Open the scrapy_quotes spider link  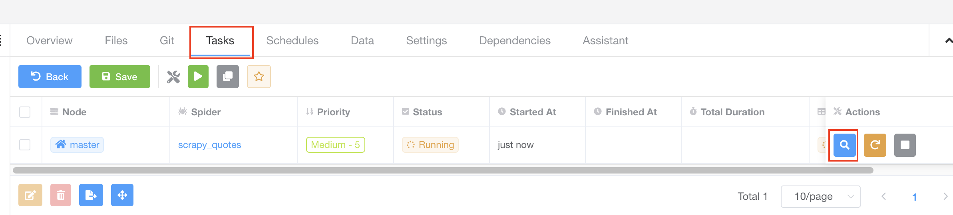(209, 145)
